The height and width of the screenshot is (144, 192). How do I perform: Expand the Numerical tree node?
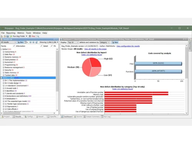pyautogui.click(x=3, y=62)
